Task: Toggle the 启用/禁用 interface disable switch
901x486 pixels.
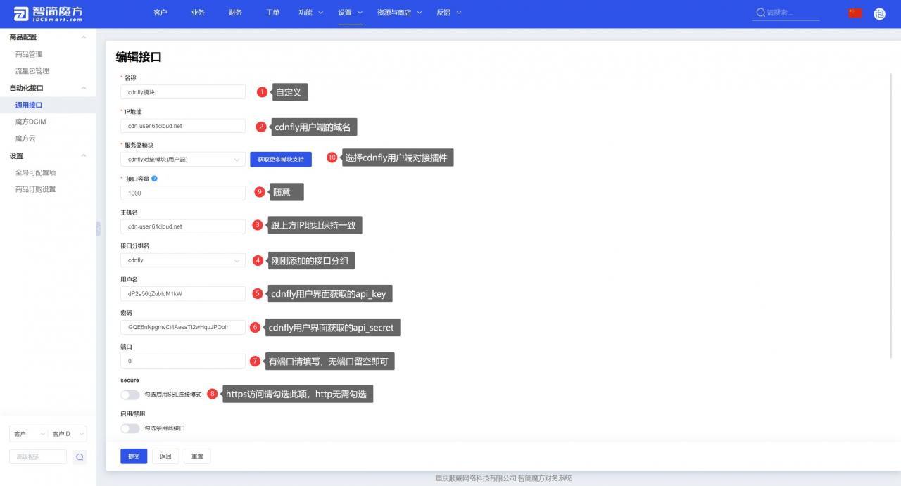Action: [130, 428]
